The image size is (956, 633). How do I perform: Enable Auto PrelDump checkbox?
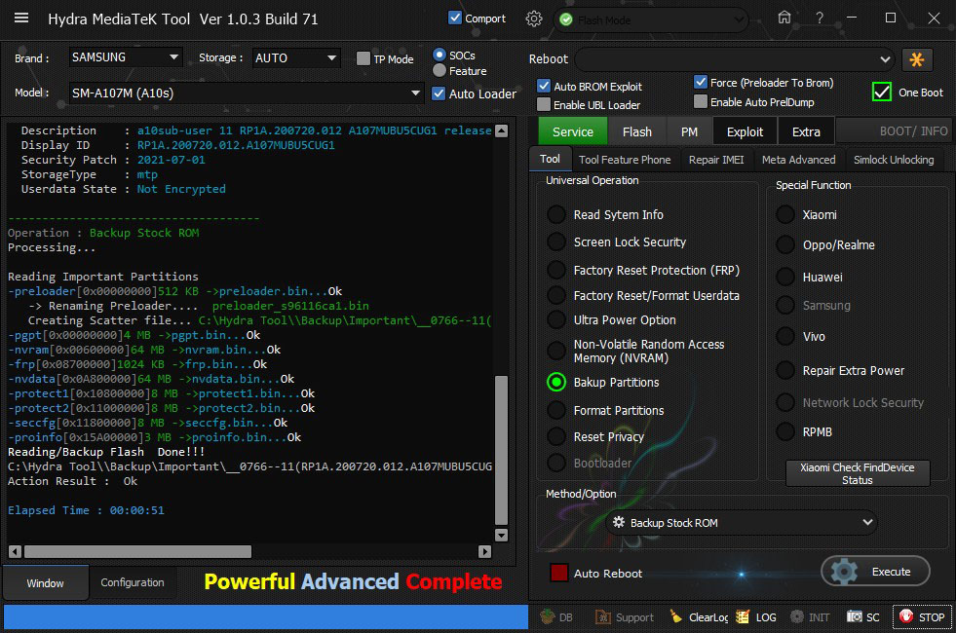[x=701, y=101]
